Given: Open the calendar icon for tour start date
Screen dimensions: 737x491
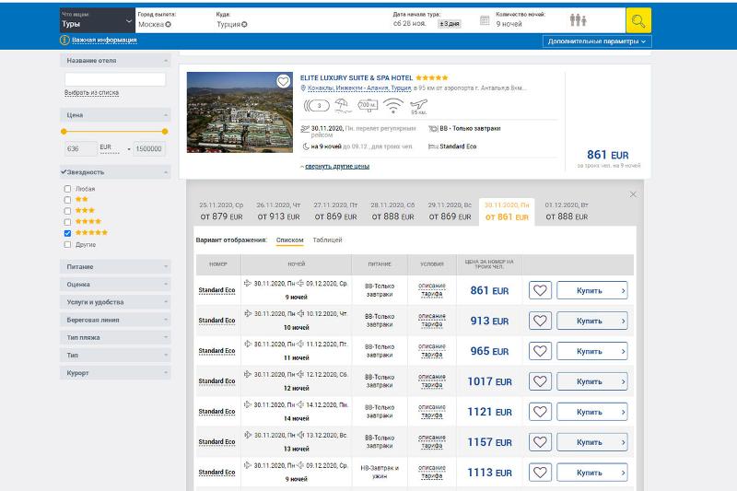Looking at the screenshot, I should click(x=485, y=20).
